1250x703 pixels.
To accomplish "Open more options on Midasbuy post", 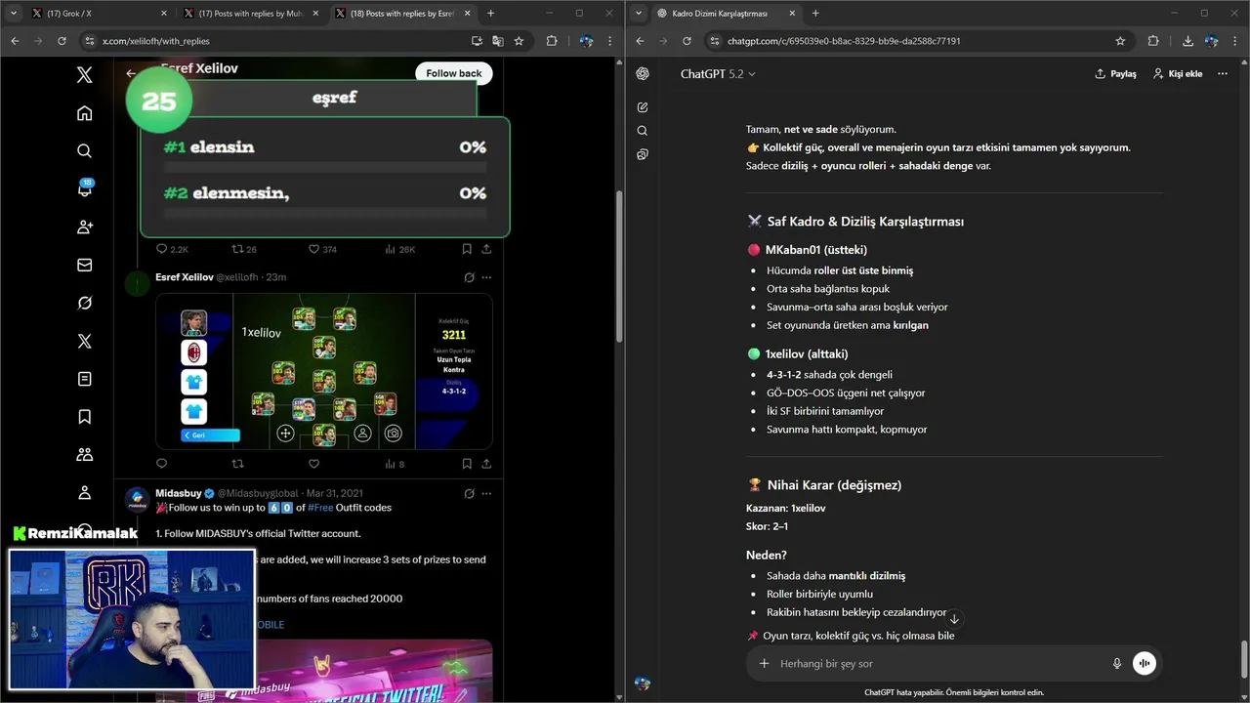I will [x=486, y=494].
